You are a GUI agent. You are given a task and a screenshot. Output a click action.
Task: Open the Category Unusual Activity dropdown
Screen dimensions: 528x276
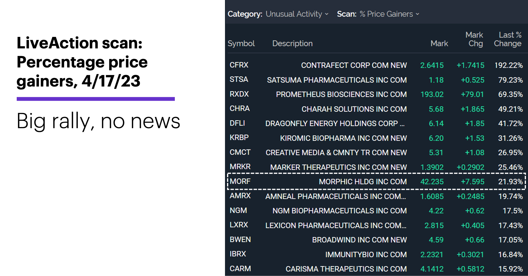pyautogui.click(x=297, y=14)
